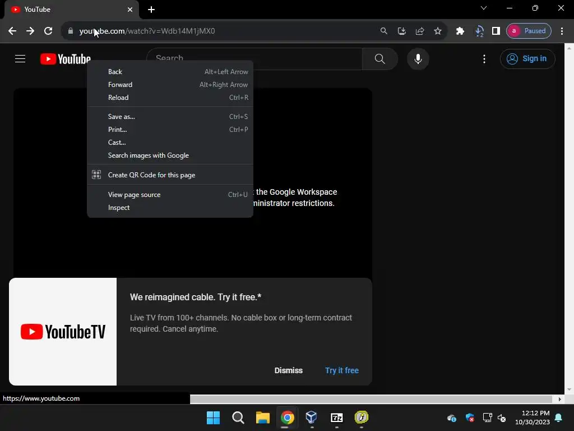Click the OneDrive cloud tray icon

click(x=452, y=418)
